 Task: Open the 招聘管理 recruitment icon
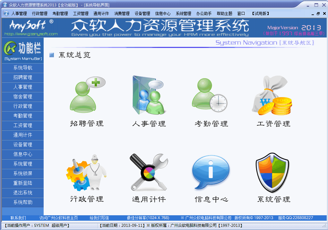pos(87,94)
